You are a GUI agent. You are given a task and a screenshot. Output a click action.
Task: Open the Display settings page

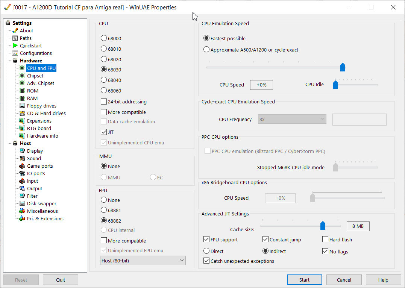pyautogui.click(x=35, y=151)
